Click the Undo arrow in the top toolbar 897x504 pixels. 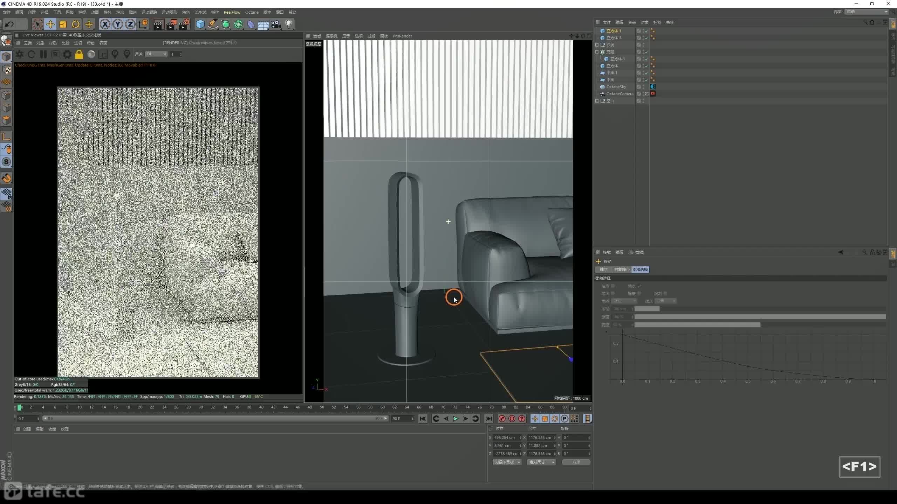(9, 24)
